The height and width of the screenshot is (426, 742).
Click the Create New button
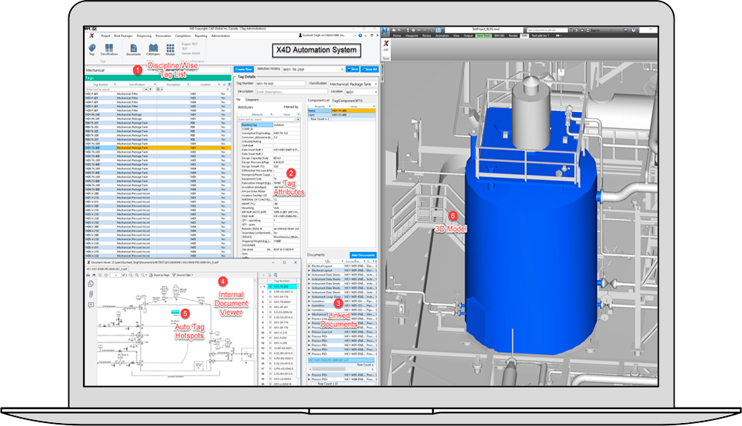click(243, 70)
